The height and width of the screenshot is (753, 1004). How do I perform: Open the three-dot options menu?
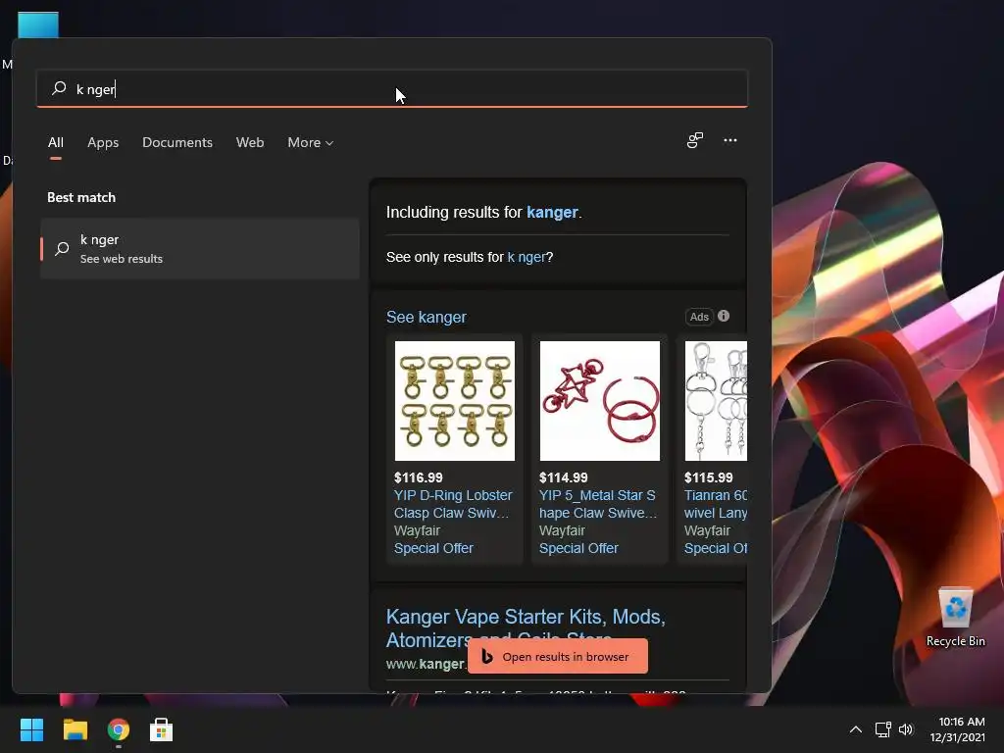[729, 140]
